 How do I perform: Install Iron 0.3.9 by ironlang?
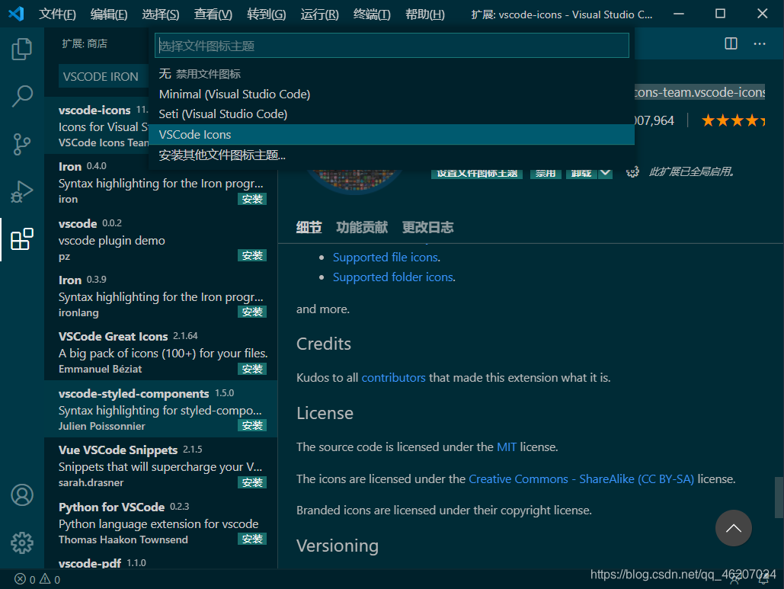click(252, 312)
